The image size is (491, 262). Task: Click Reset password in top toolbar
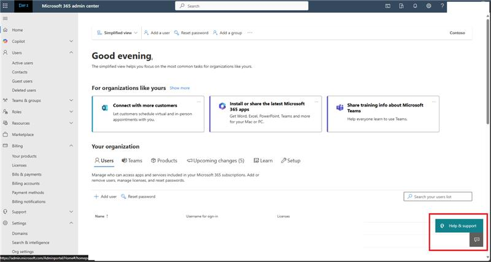pos(191,33)
